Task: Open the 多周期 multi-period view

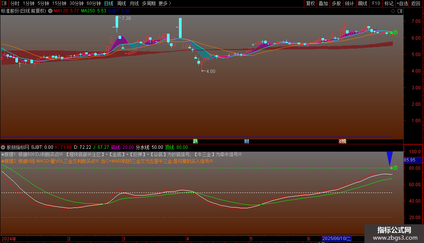Action: (x=149, y=3)
